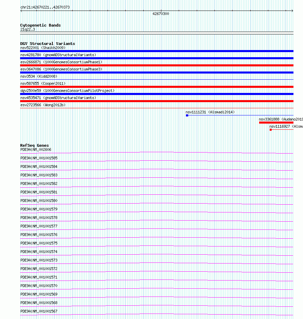Open transcript PDE9A|NM_002606
Image resolution: width=303 pixels, height=319 pixels.
click(36, 149)
